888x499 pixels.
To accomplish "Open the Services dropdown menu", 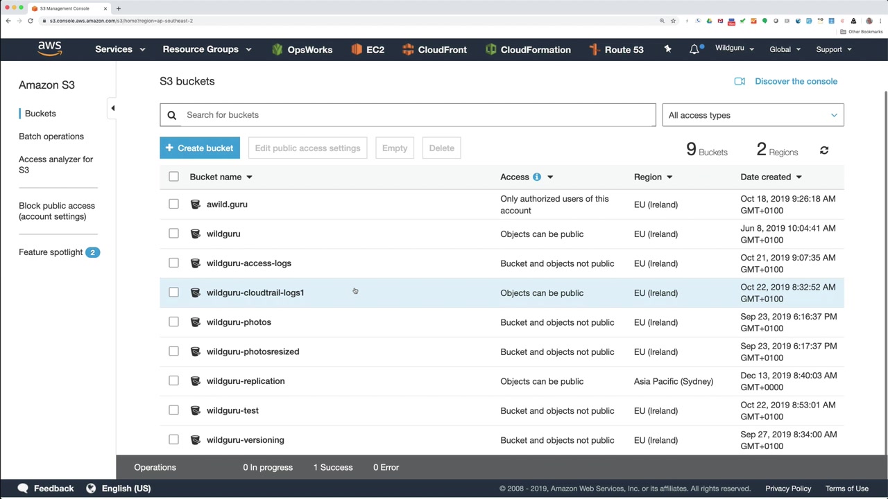I will click(120, 49).
